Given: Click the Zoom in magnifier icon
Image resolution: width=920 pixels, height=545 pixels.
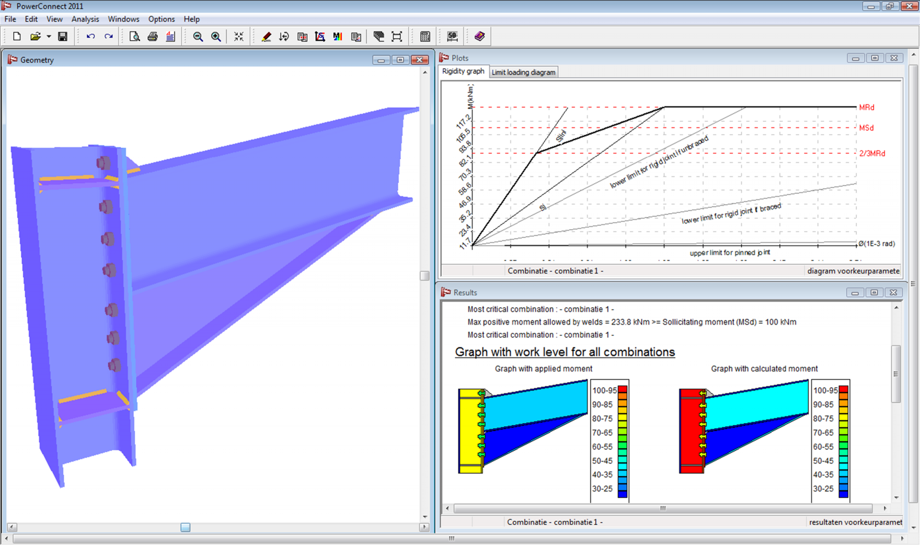Looking at the screenshot, I should (x=216, y=36).
